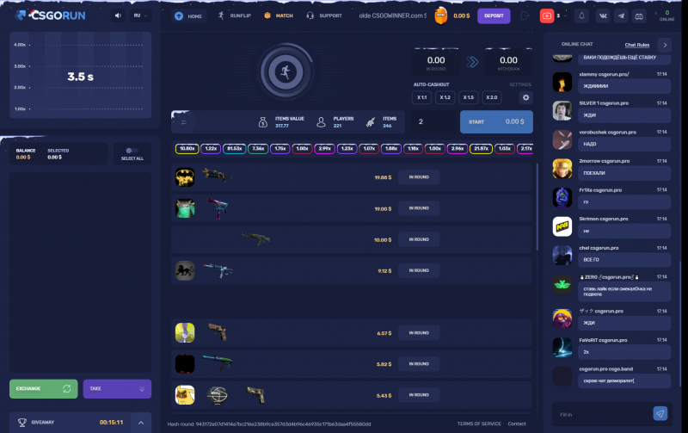The image size is (688, 433).
Task: Open the YouTube icon in header
Action: point(547,15)
